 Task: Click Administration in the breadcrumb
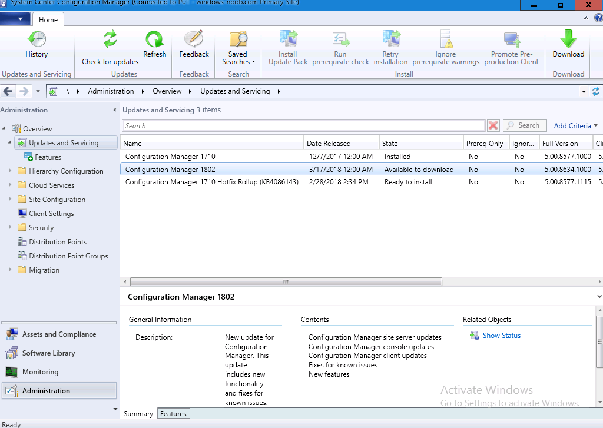tap(111, 91)
